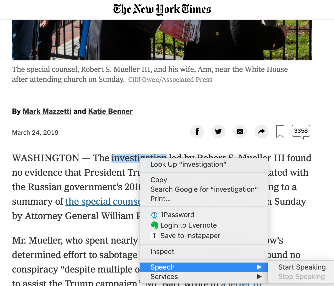Click the Instapaper icon in menu
This screenshot has height=286, width=334.
[x=154, y=236]
